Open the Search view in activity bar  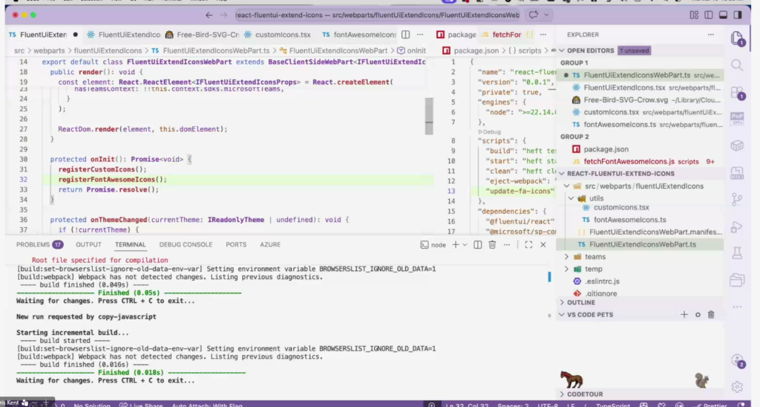[737, 66]
